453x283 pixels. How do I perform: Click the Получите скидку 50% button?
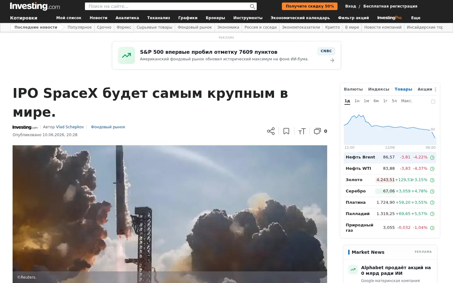click(310, 6)
